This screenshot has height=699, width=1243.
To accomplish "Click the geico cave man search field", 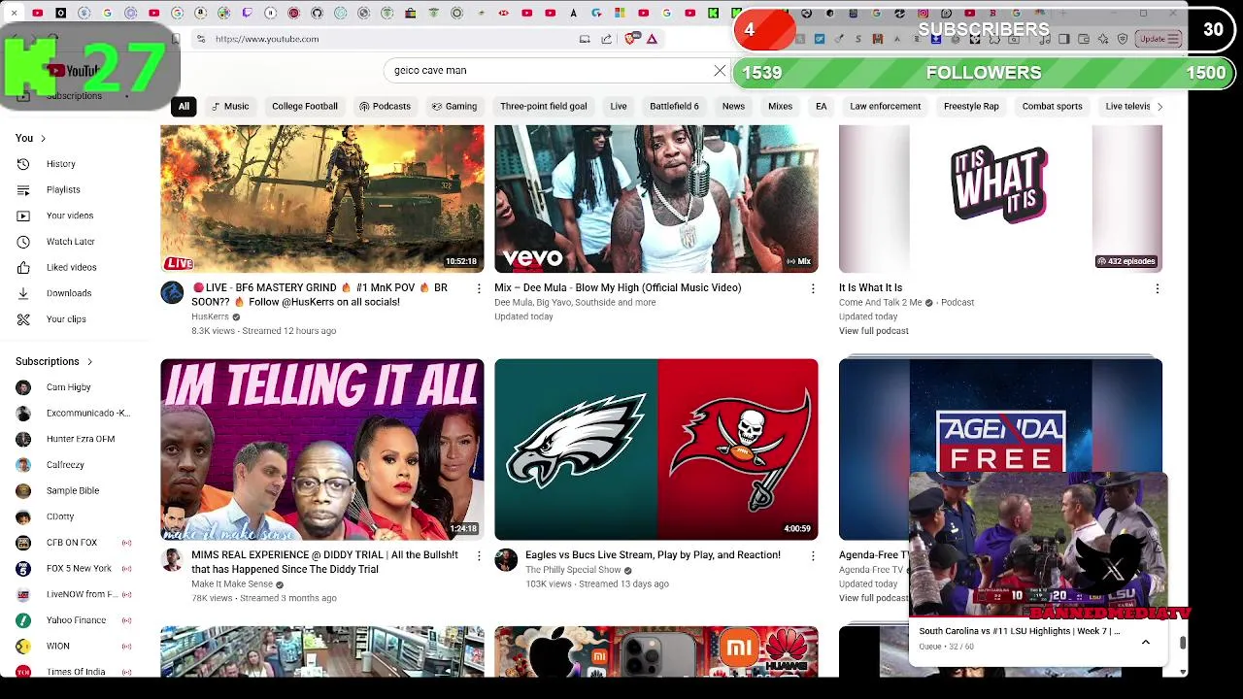I will point(549,71).
